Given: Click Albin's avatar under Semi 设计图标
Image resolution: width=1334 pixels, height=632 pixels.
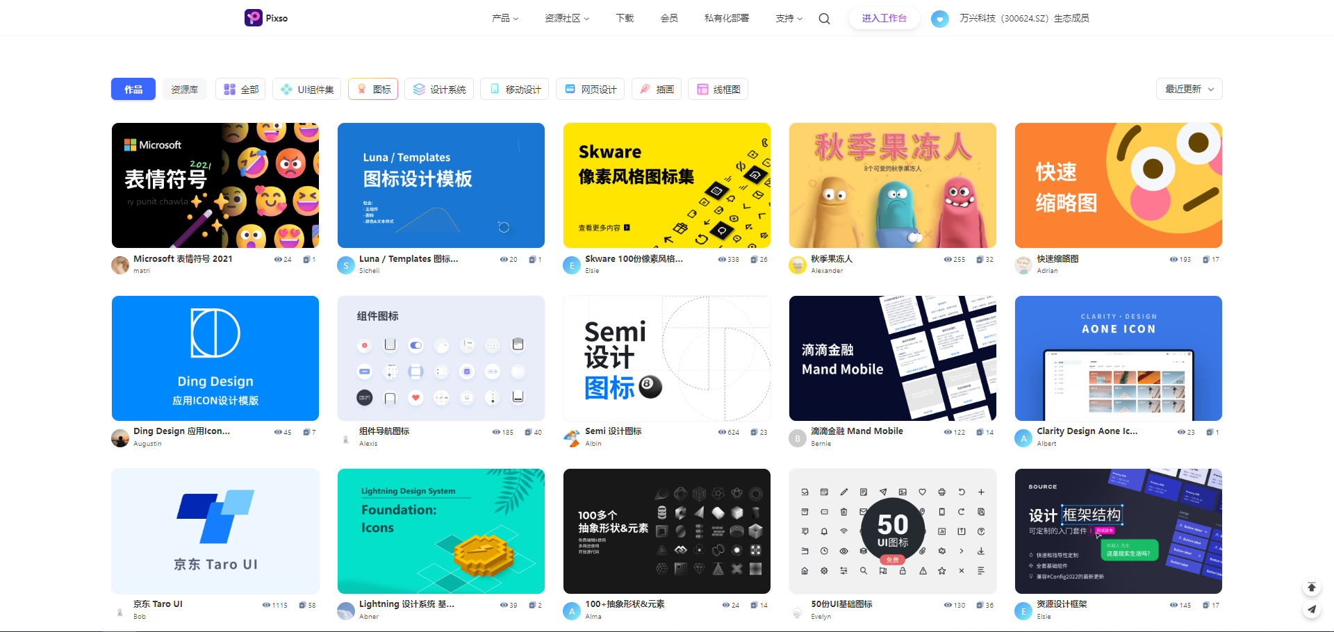Looking at the screenshot, I should tap(572, 438).
